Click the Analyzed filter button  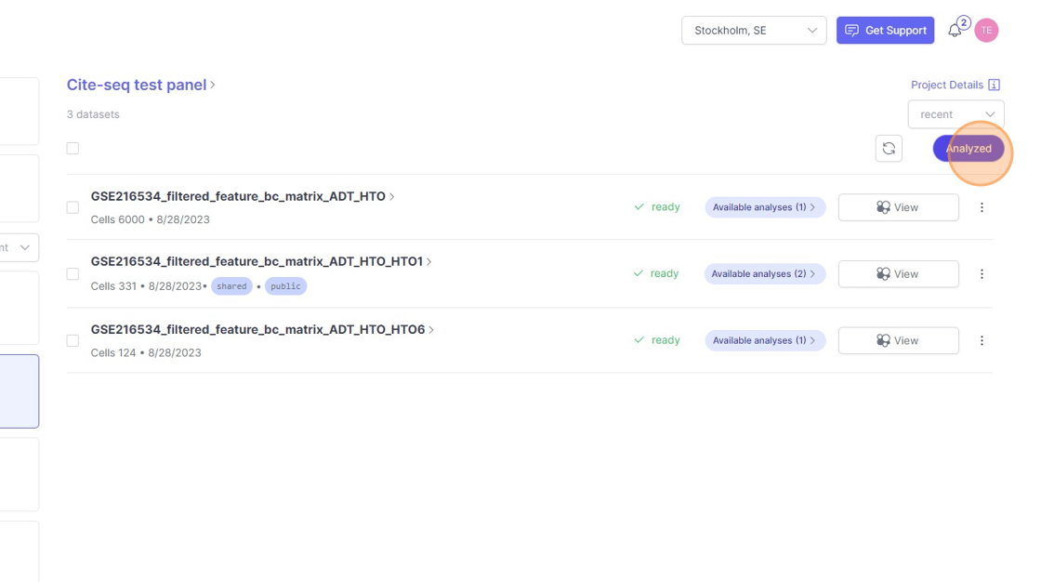coord(968,149)
